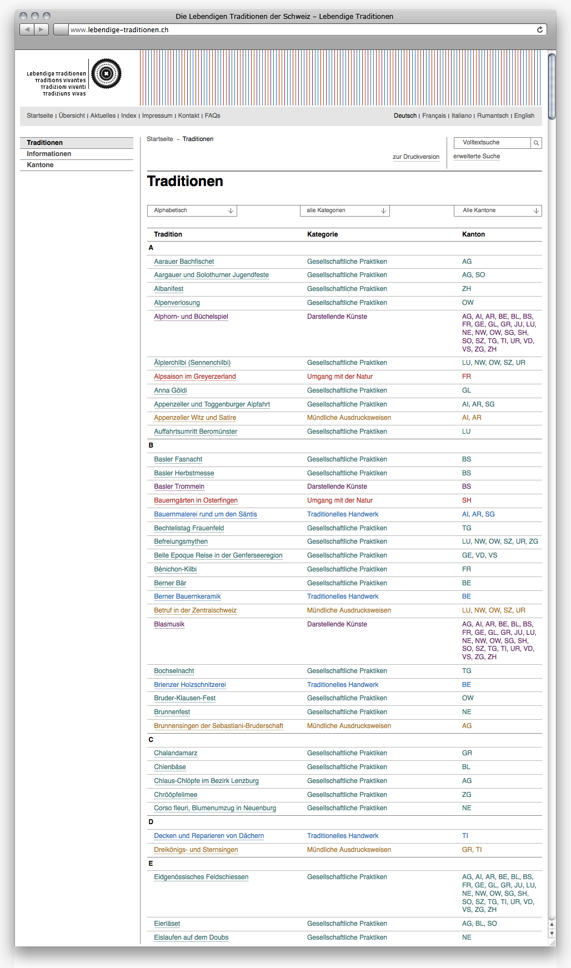Open Bechtelistag Frauenfeld link
The width and height of the screenshot is (571, 968).
pyautogui.click(x=189, y=528)
